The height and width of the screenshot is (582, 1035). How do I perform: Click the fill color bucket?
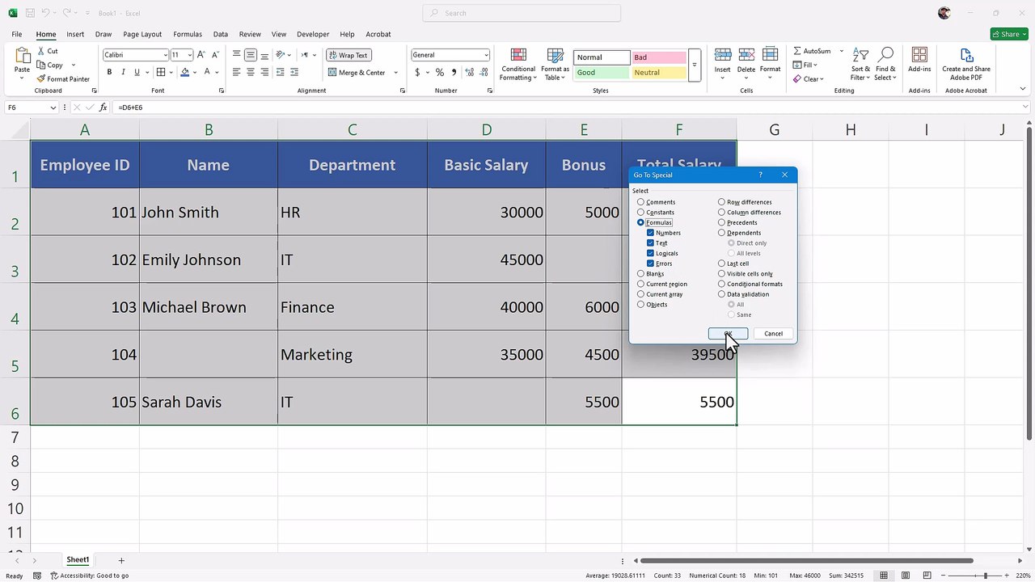click(x=184, y=72)
